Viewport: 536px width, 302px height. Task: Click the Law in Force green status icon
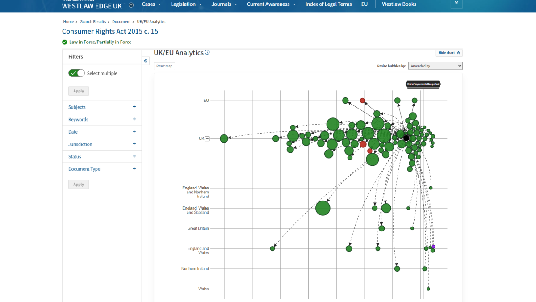click(x=65, y=42)
